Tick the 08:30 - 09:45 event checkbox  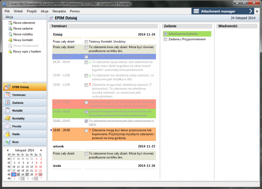[86, 62]
